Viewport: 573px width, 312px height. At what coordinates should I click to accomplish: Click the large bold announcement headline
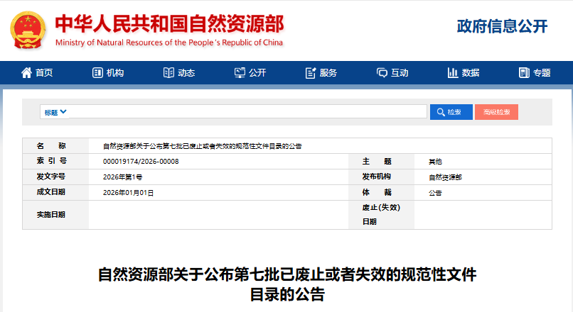point(286,284)
